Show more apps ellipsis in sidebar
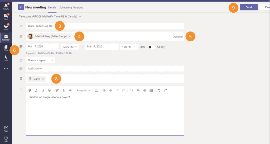 (6, 68)
